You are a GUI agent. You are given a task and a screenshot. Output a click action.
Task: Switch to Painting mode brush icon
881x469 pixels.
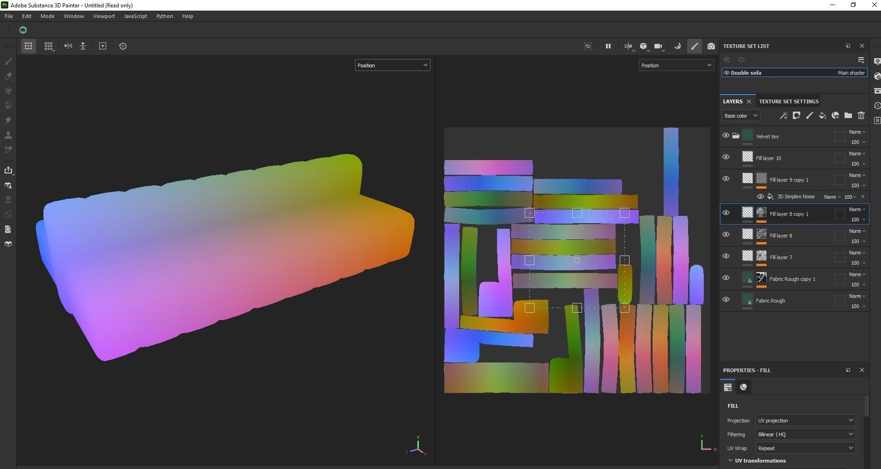tap(694, 46)
